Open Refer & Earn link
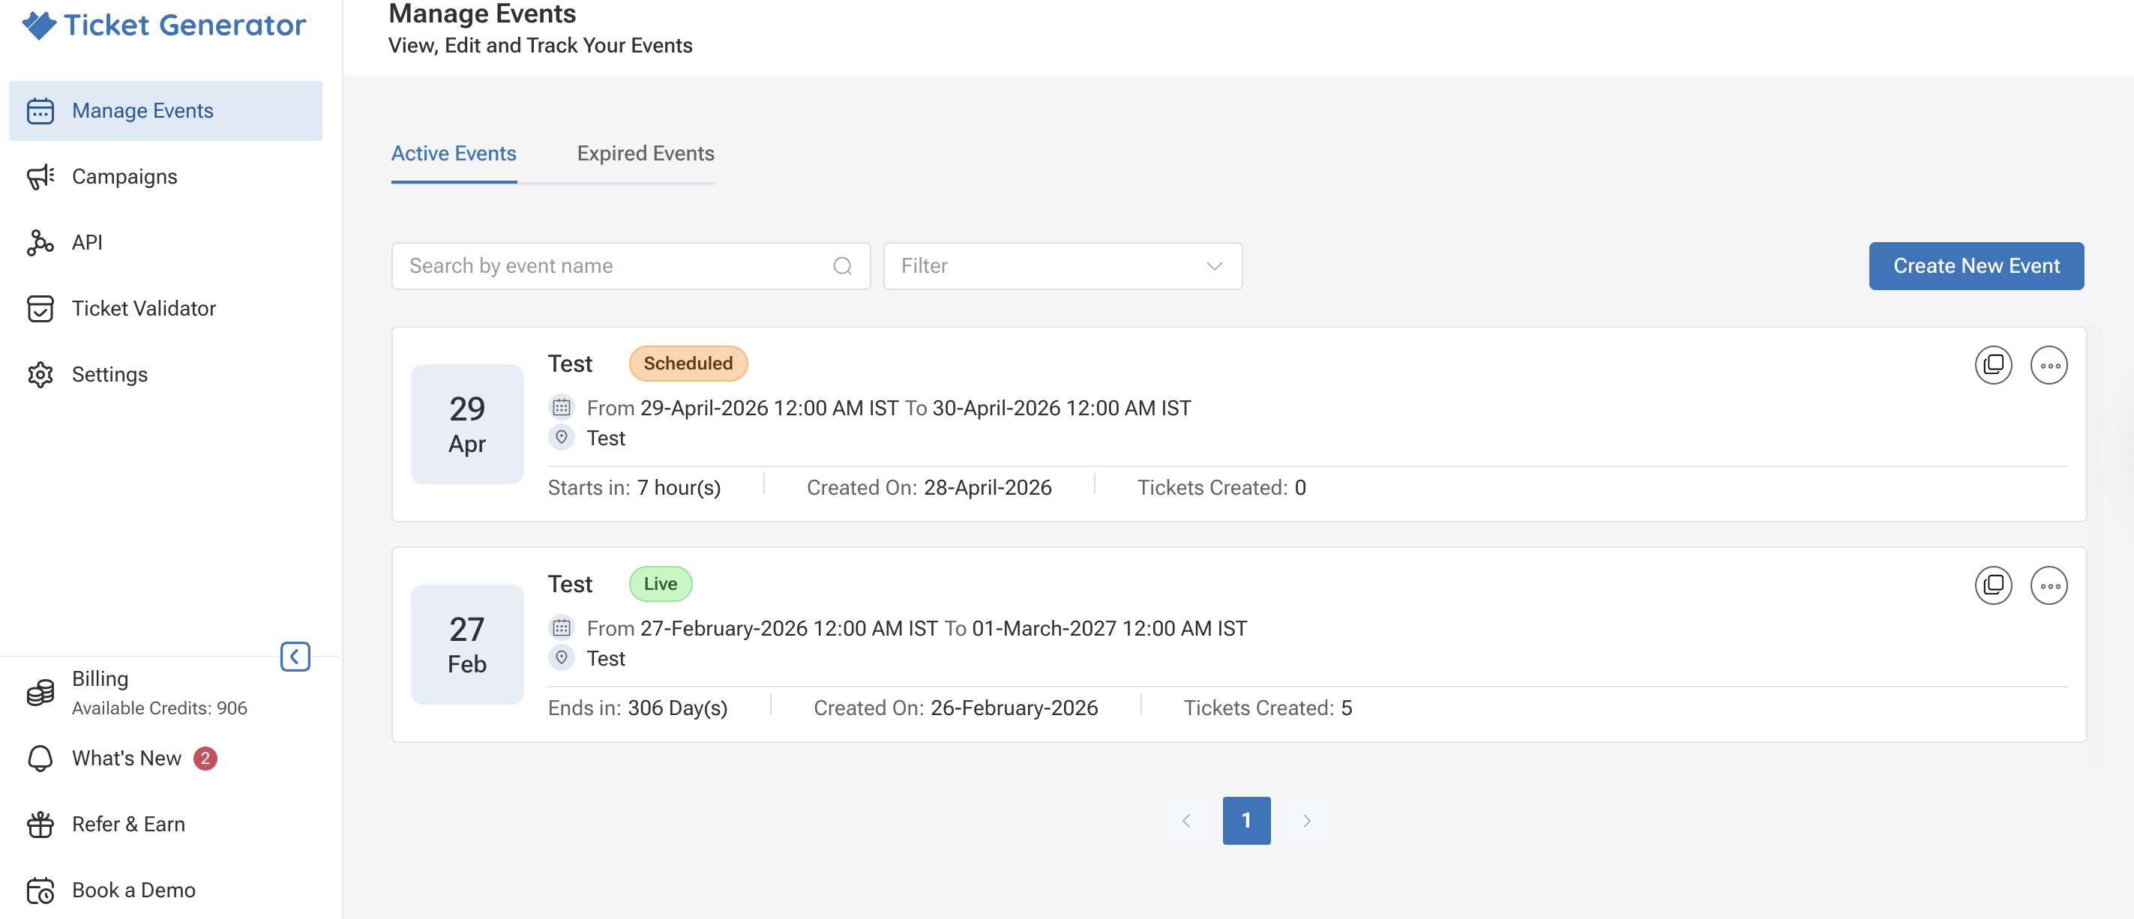Screen dimensions: 2134x919 pyautogui.click(x=128, y=825)
